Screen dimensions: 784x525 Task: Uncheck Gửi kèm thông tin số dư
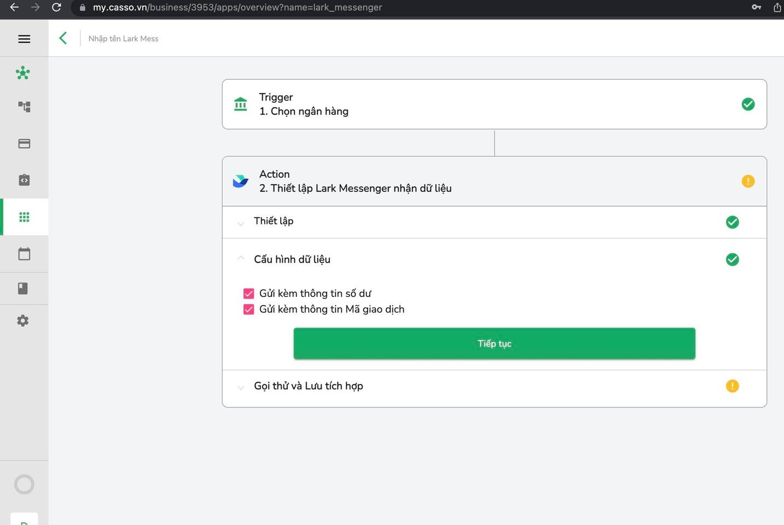pos(248,294)
